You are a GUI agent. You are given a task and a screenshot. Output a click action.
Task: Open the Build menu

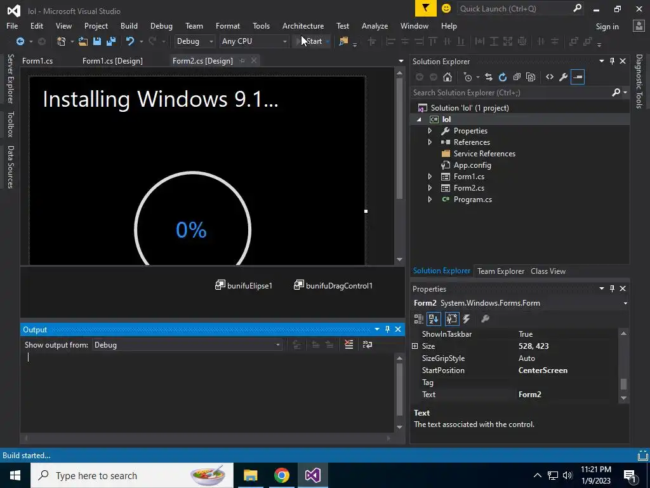(x=129, y=25)
